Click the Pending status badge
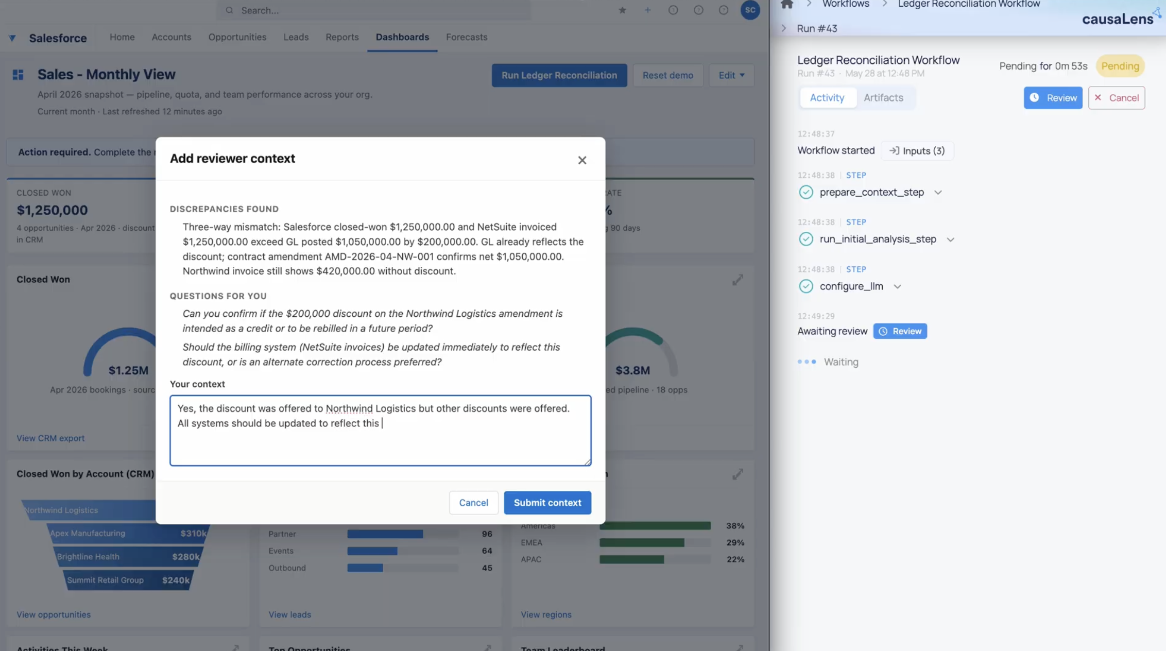 1120,66
